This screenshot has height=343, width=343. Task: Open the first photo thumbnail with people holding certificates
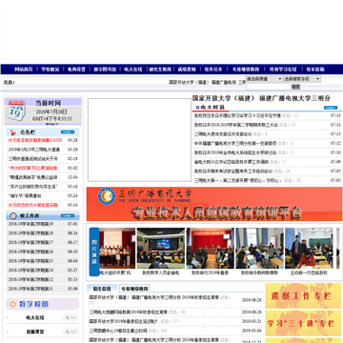(x=117, y=248)
